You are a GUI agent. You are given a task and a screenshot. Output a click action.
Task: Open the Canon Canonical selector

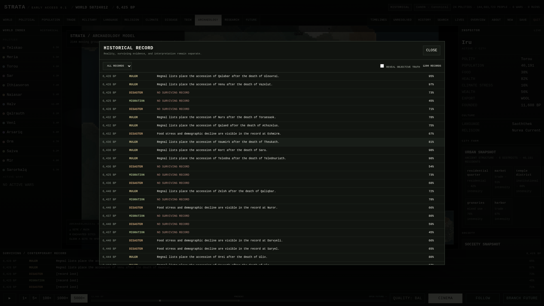tap(432, 7)
